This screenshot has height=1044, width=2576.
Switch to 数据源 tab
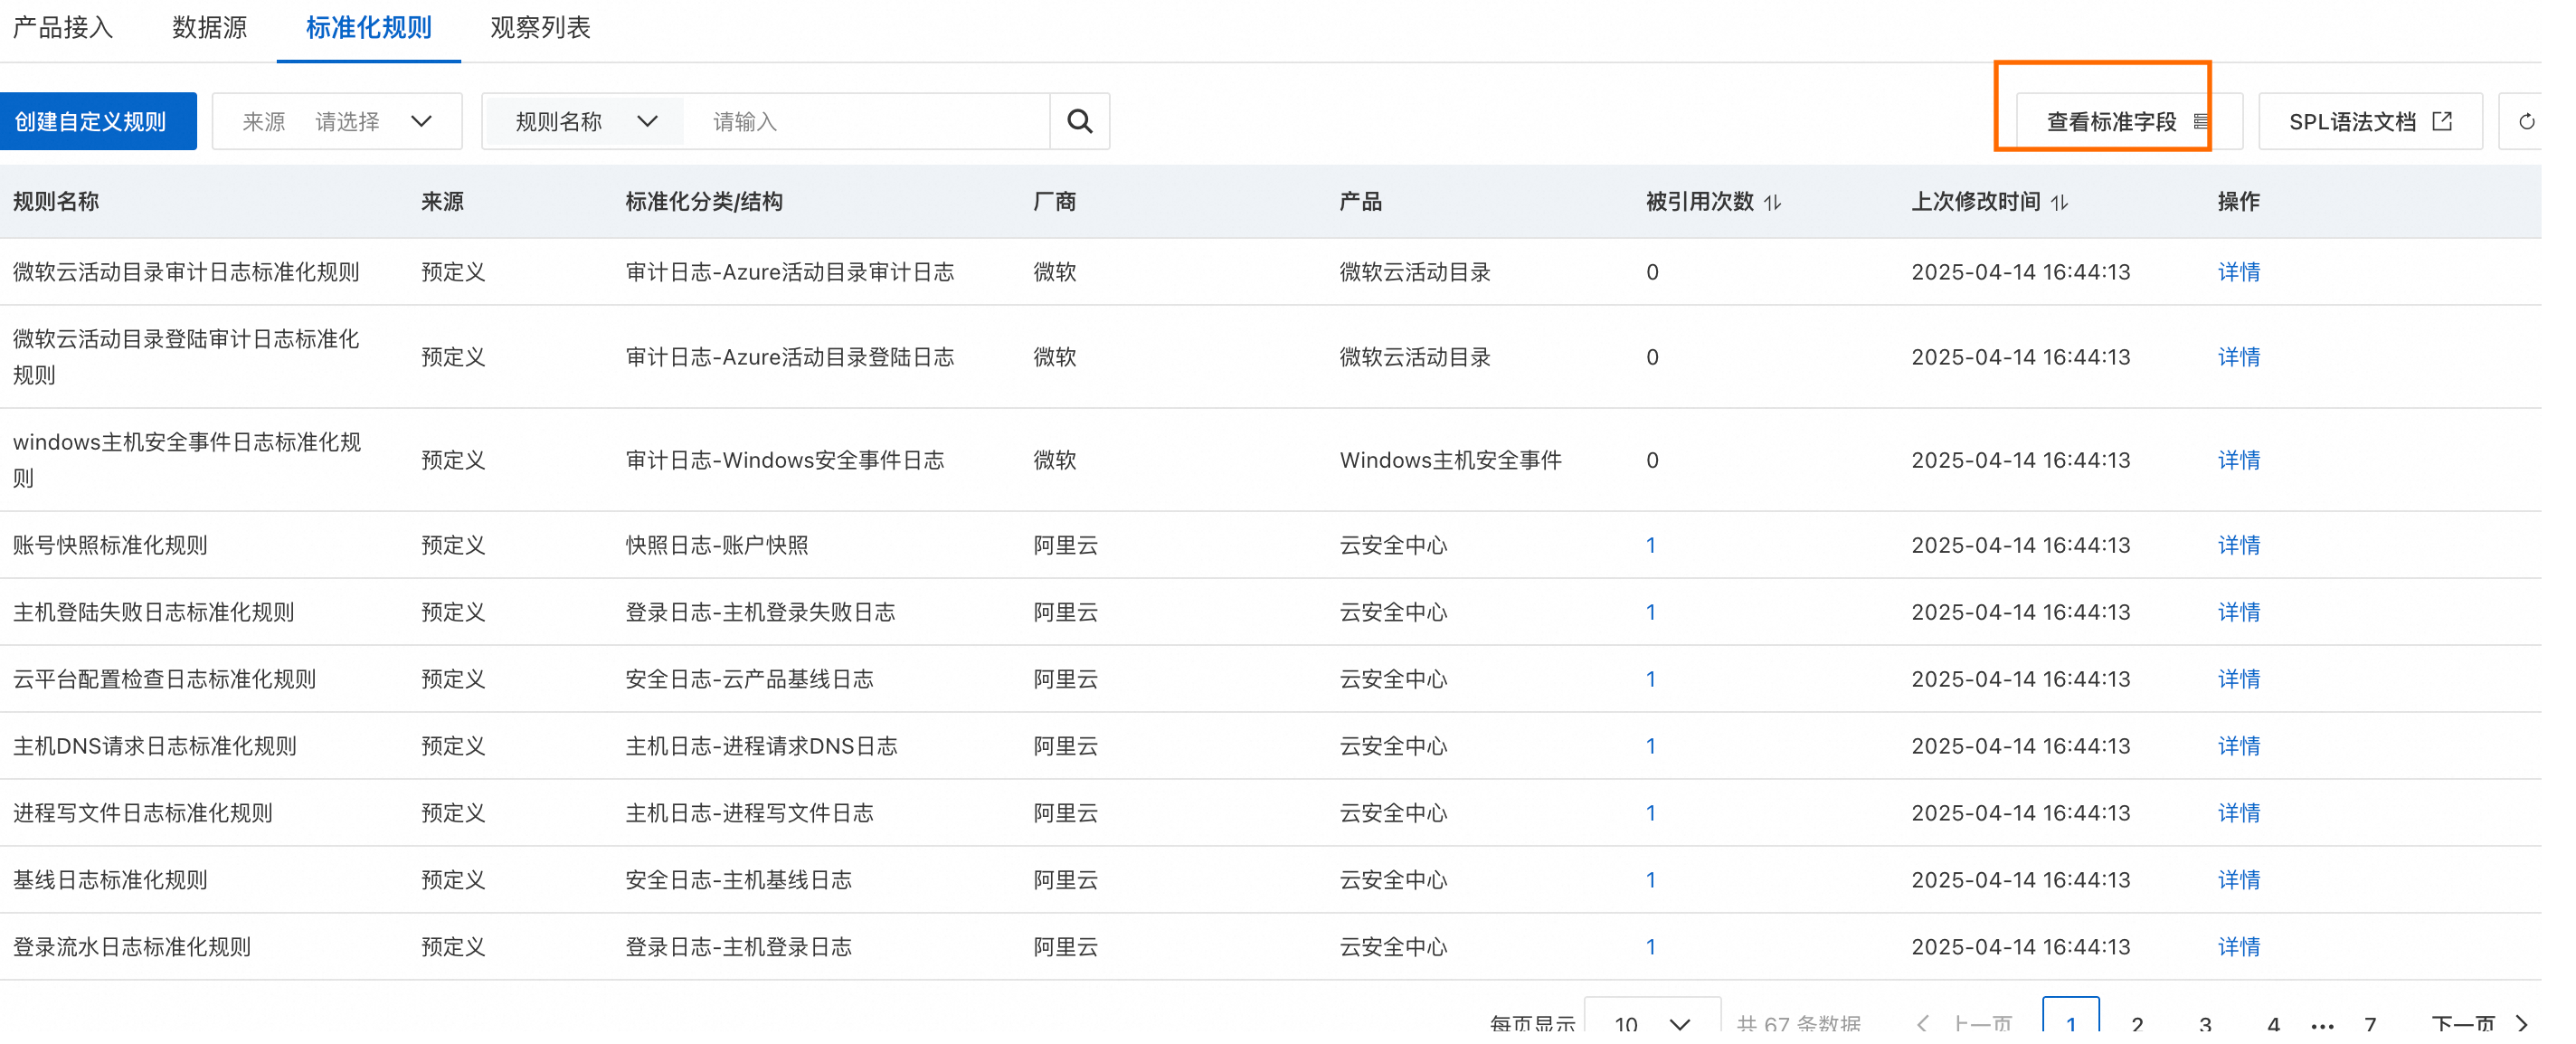[209, 28]
